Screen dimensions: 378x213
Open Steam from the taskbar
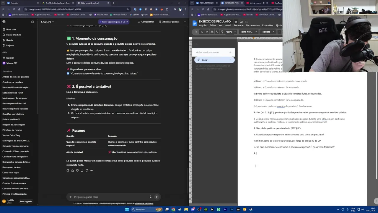pos(180,209)
